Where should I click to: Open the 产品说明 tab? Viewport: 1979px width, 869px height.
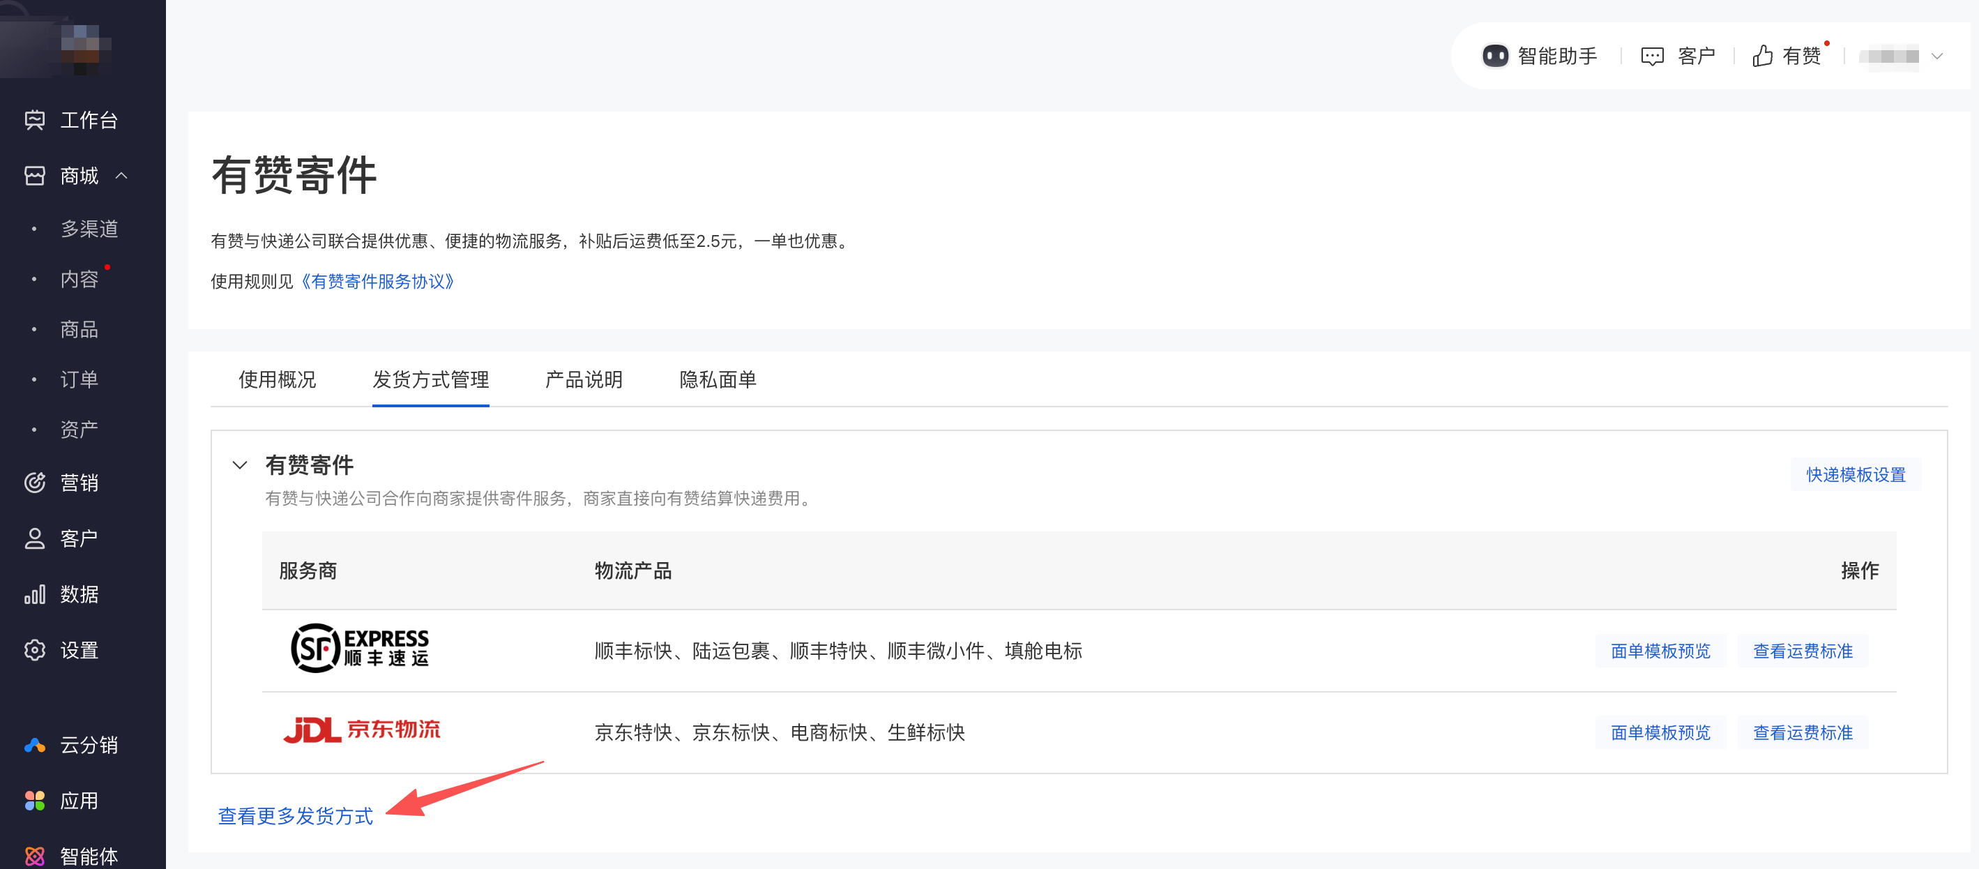tap(583, 379)
